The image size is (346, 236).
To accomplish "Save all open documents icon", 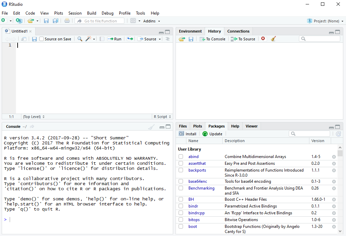I will pyautogui.click(x=55, y=21).
